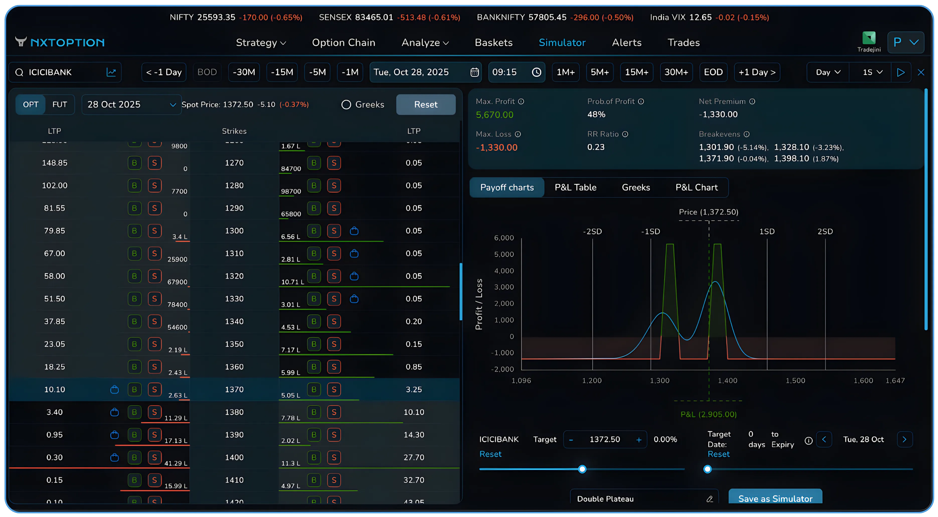
Task: Select the Greeks radio button
Action: [x=346, y=104]
